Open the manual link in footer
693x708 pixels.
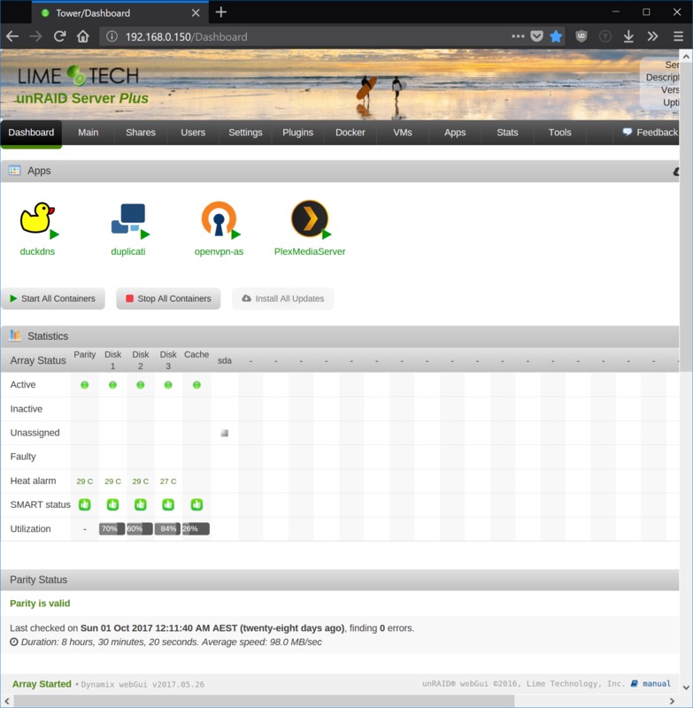(651, 683)
